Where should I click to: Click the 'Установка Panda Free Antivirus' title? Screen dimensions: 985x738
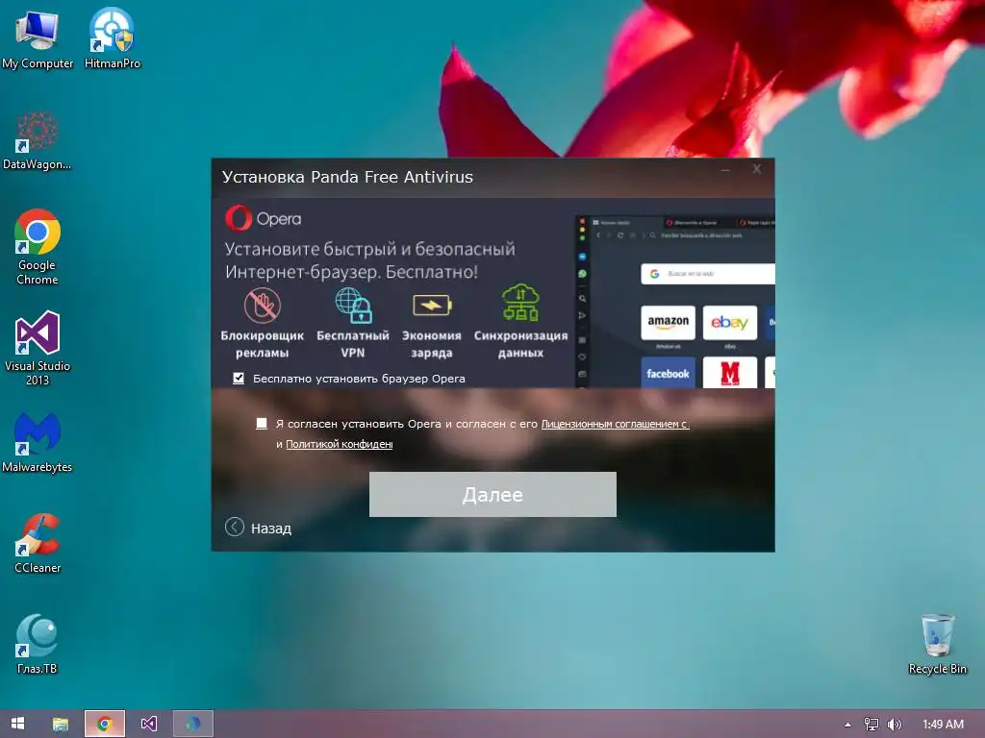[347, 177]
